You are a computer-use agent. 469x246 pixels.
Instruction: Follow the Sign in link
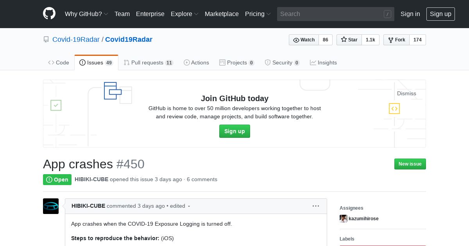coord(410,14)
